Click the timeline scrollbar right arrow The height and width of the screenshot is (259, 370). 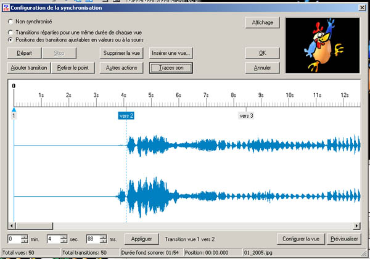356,226
